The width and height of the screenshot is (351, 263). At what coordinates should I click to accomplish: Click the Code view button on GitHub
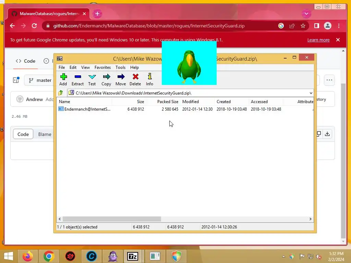[23, 134]
